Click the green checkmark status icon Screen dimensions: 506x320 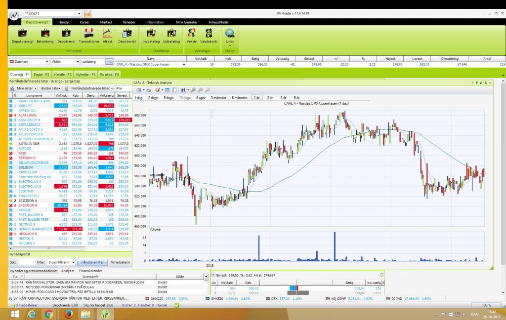click(177, 305)
